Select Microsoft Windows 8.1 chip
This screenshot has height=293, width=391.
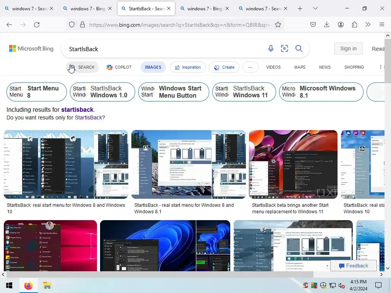tap(321, 92)
